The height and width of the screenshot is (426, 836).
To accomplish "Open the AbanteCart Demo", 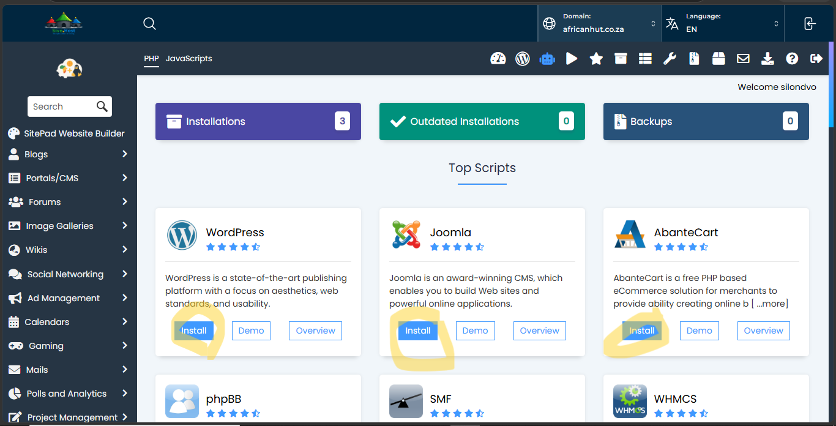I will (699, 331).
